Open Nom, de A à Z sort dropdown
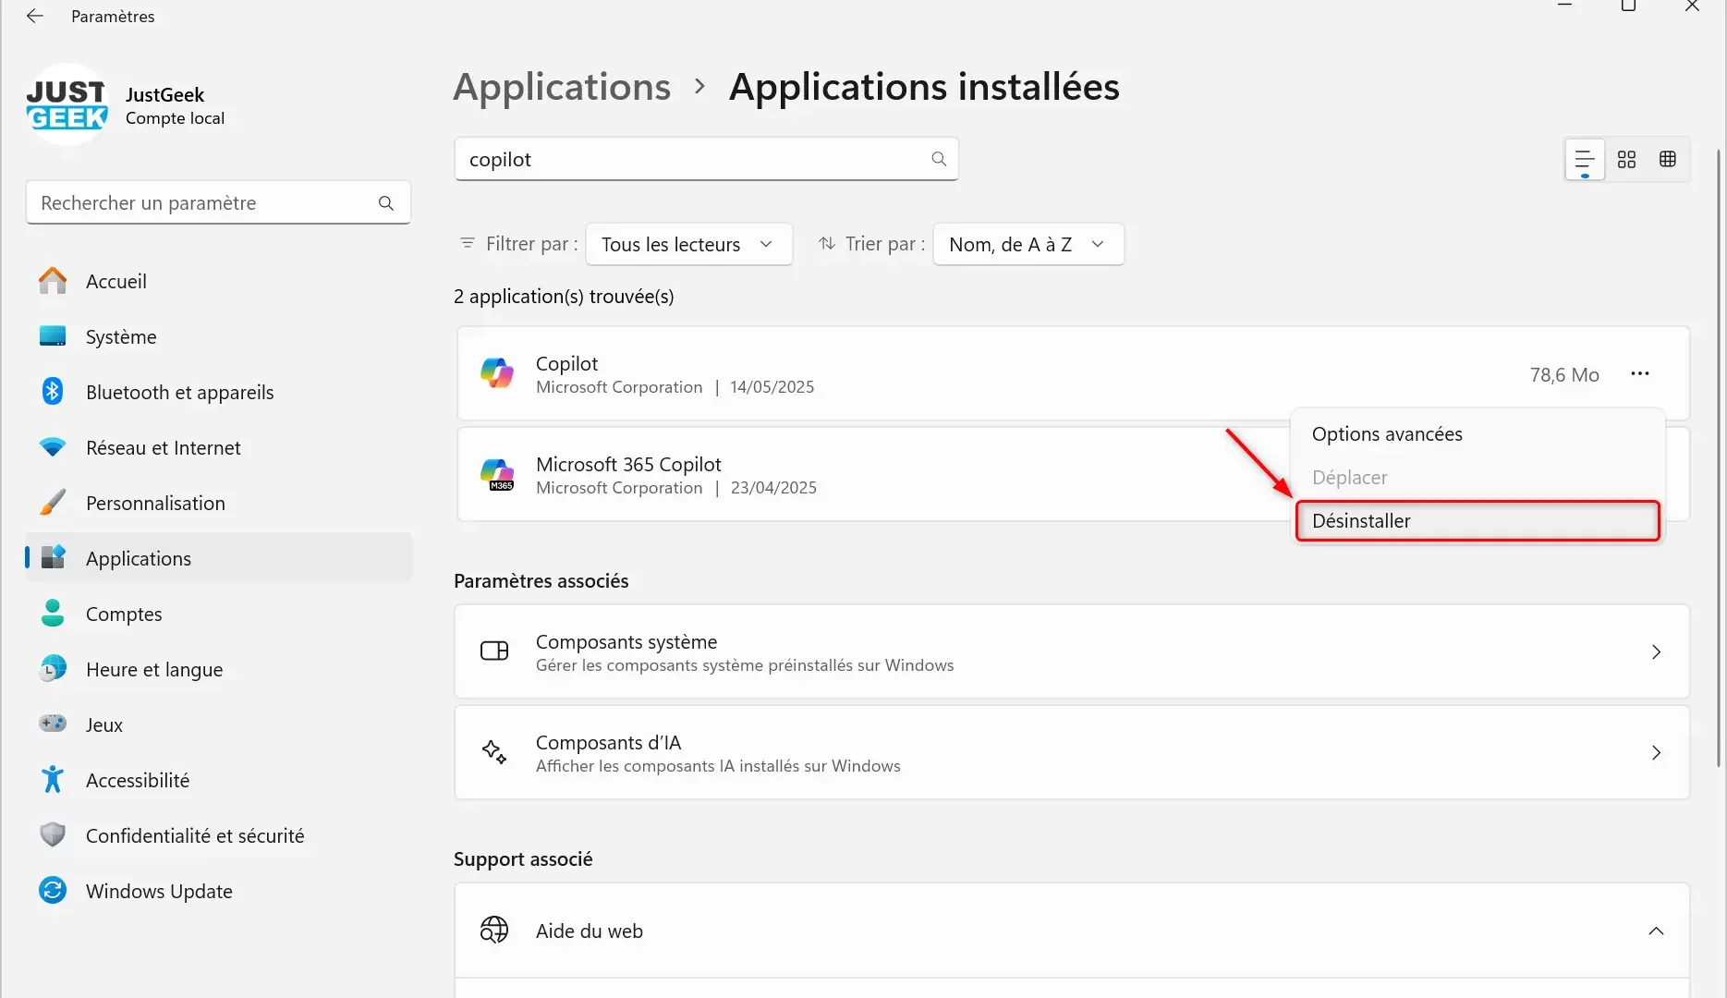 pos(1028,244)
